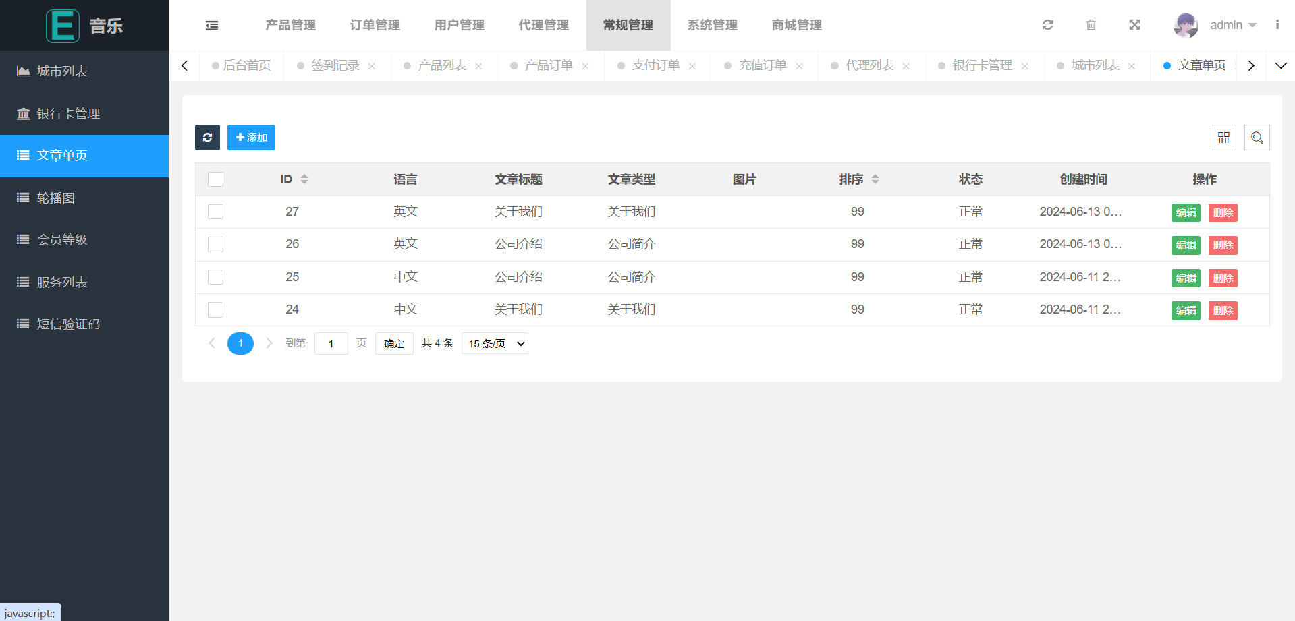This screenshot has height=621, width=1295.
Task: Check the select-all checkbox in the table header
Action: tap(215, 179)
